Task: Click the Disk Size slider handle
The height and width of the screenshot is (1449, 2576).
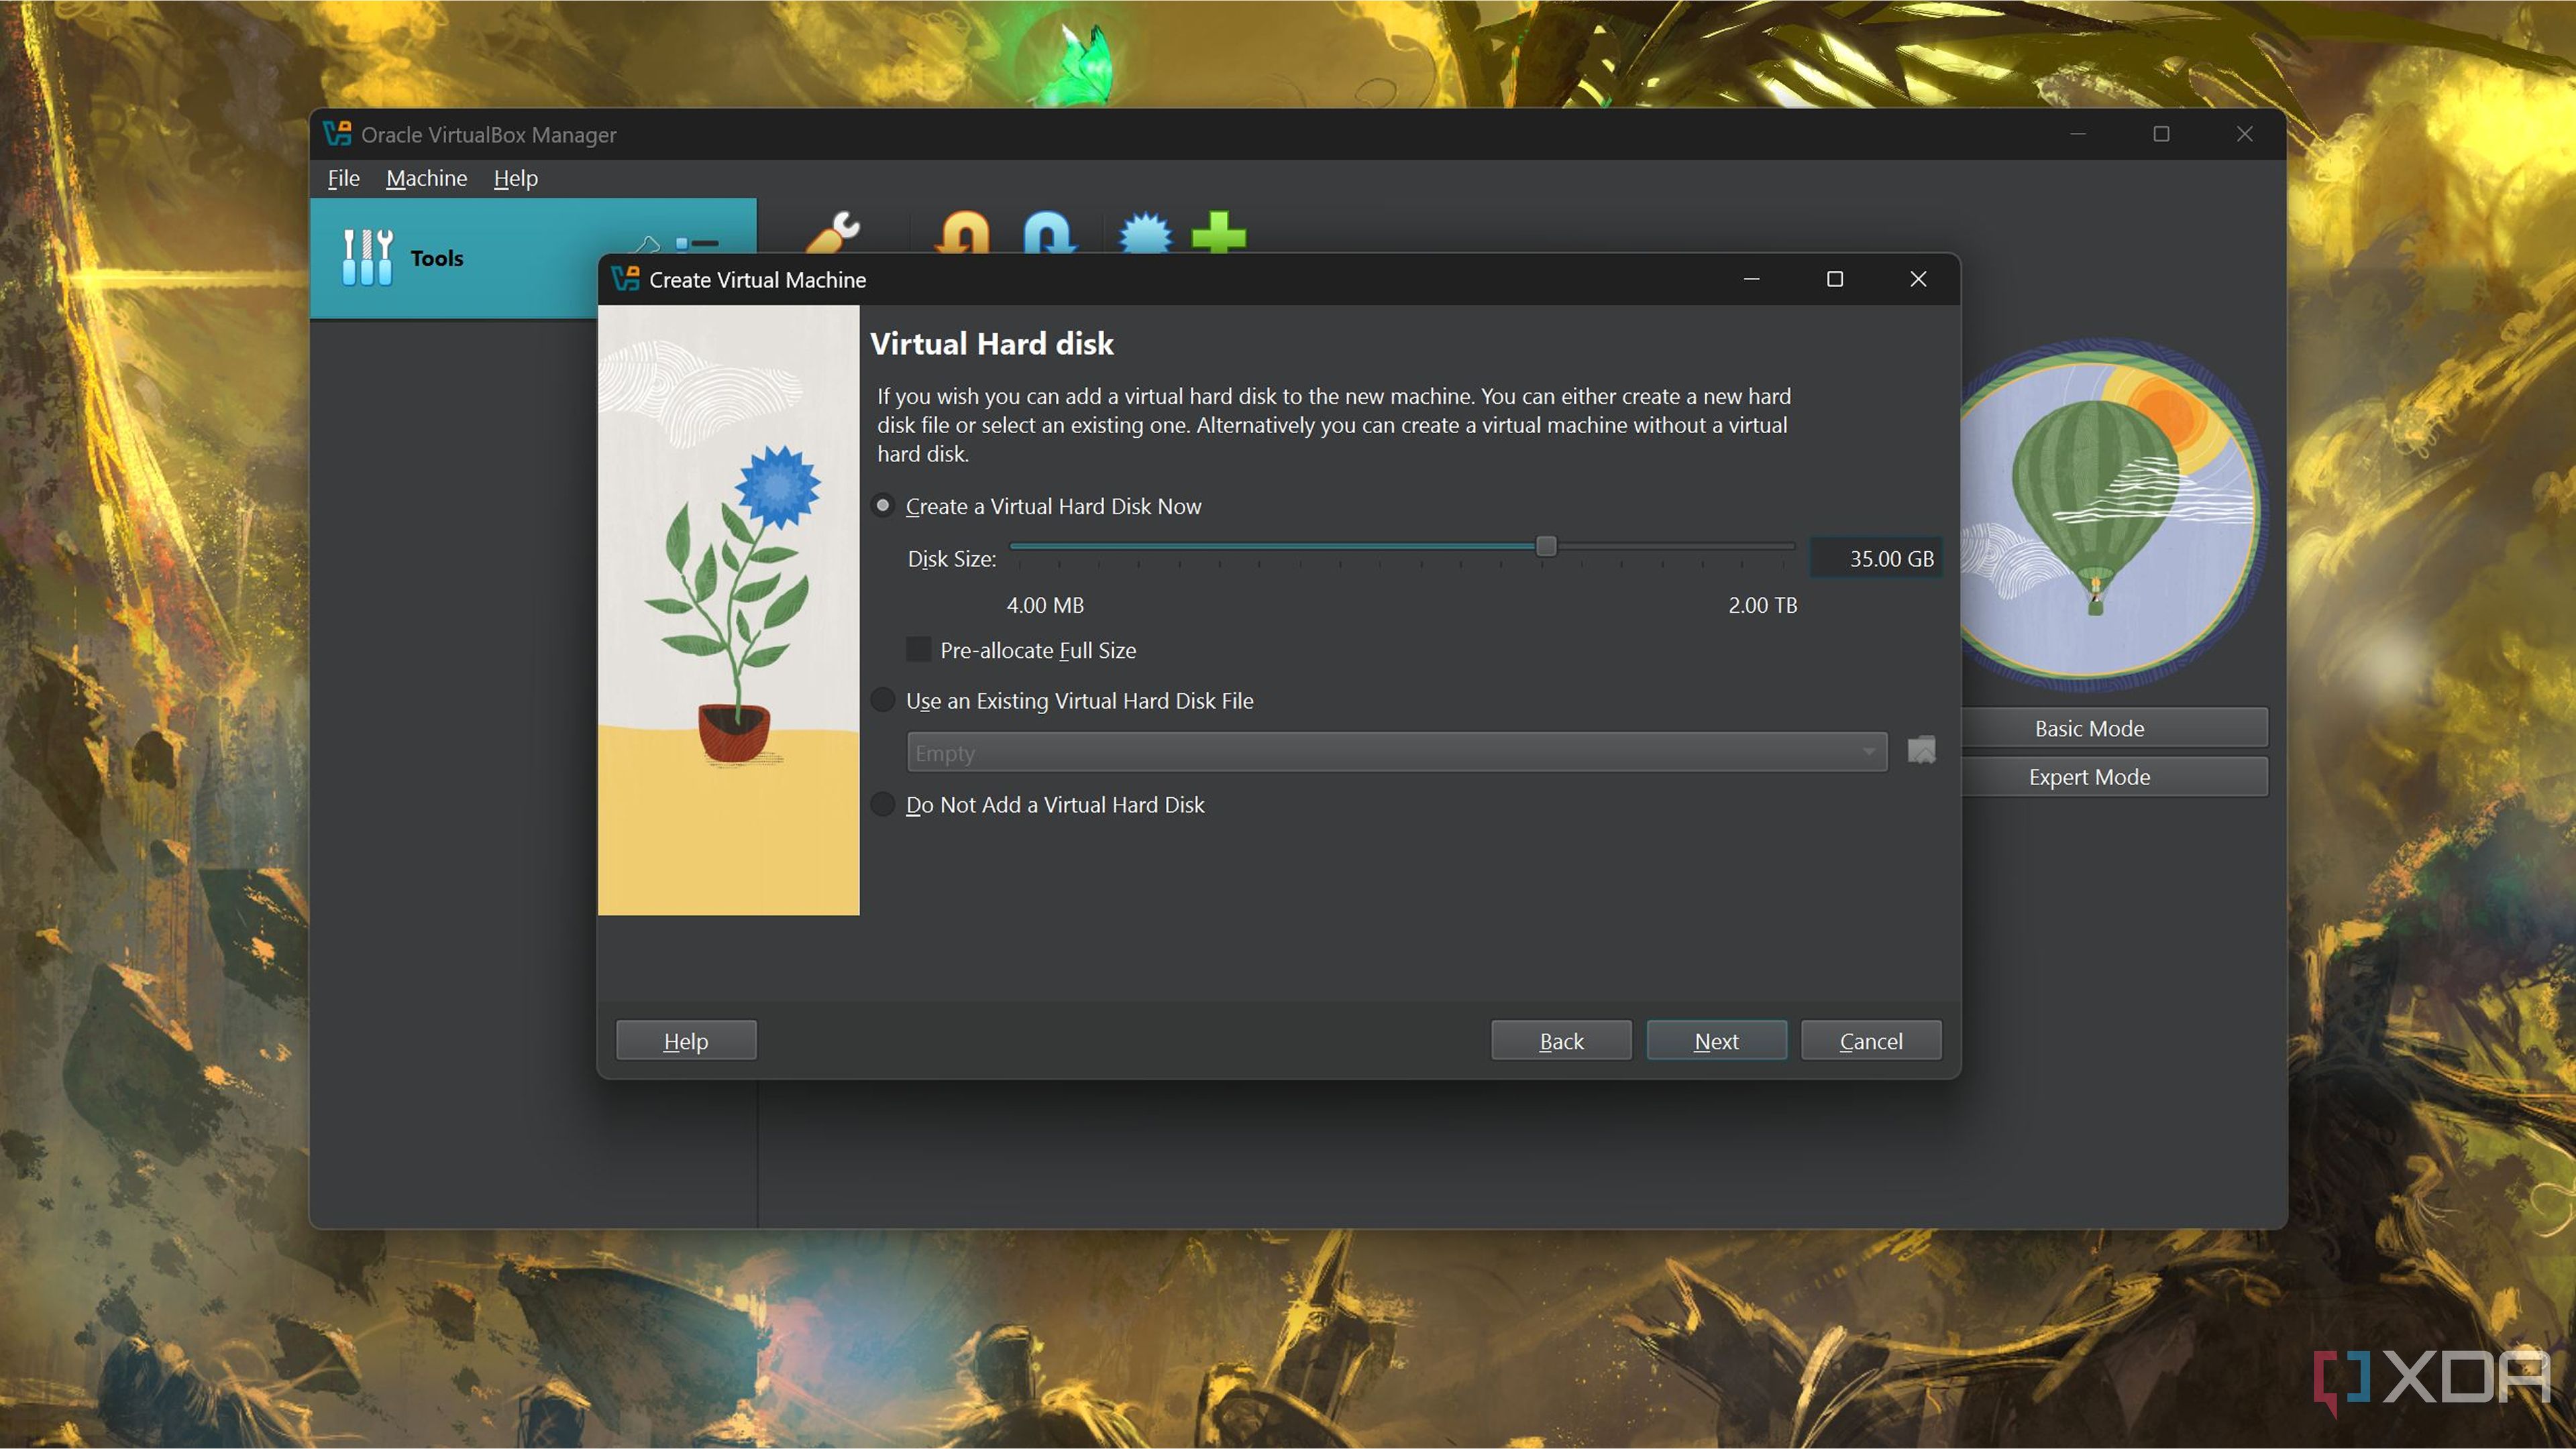Action: click(1546, 546)
